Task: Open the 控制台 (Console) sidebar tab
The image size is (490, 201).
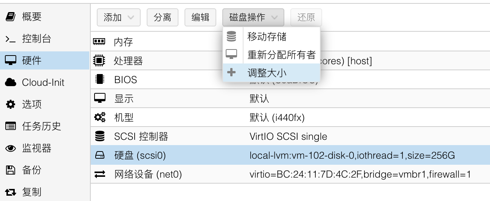Action: coord(36,39)
